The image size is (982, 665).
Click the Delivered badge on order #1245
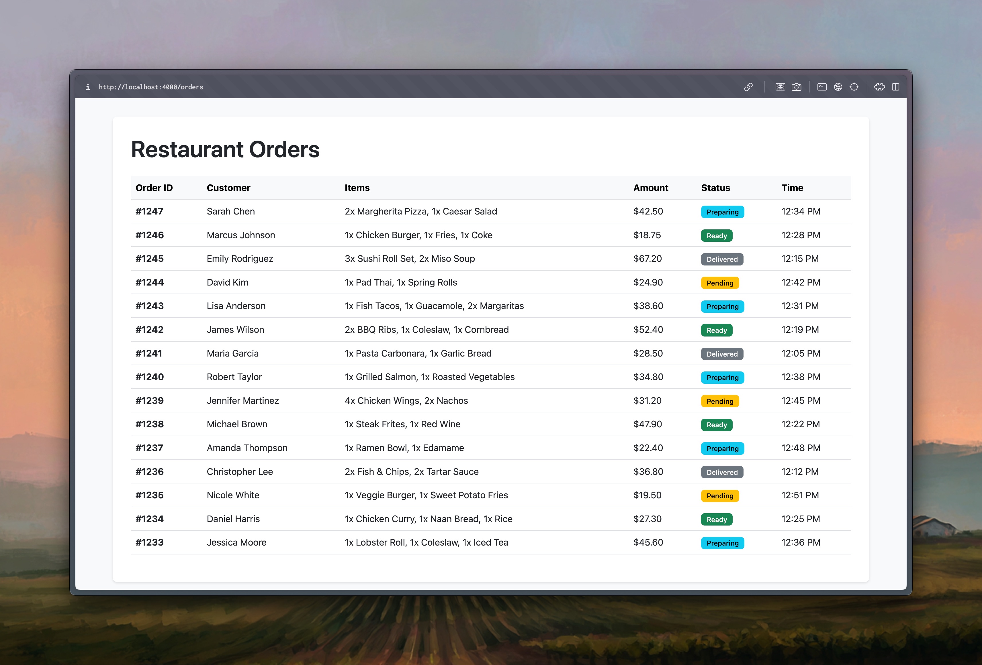pyautogui.click(x=722, y=259)
